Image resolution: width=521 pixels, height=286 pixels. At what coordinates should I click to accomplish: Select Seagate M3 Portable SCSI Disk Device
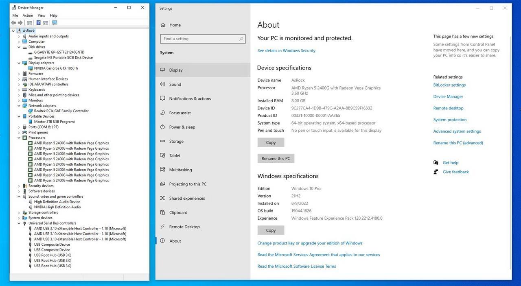pos(63,57)
